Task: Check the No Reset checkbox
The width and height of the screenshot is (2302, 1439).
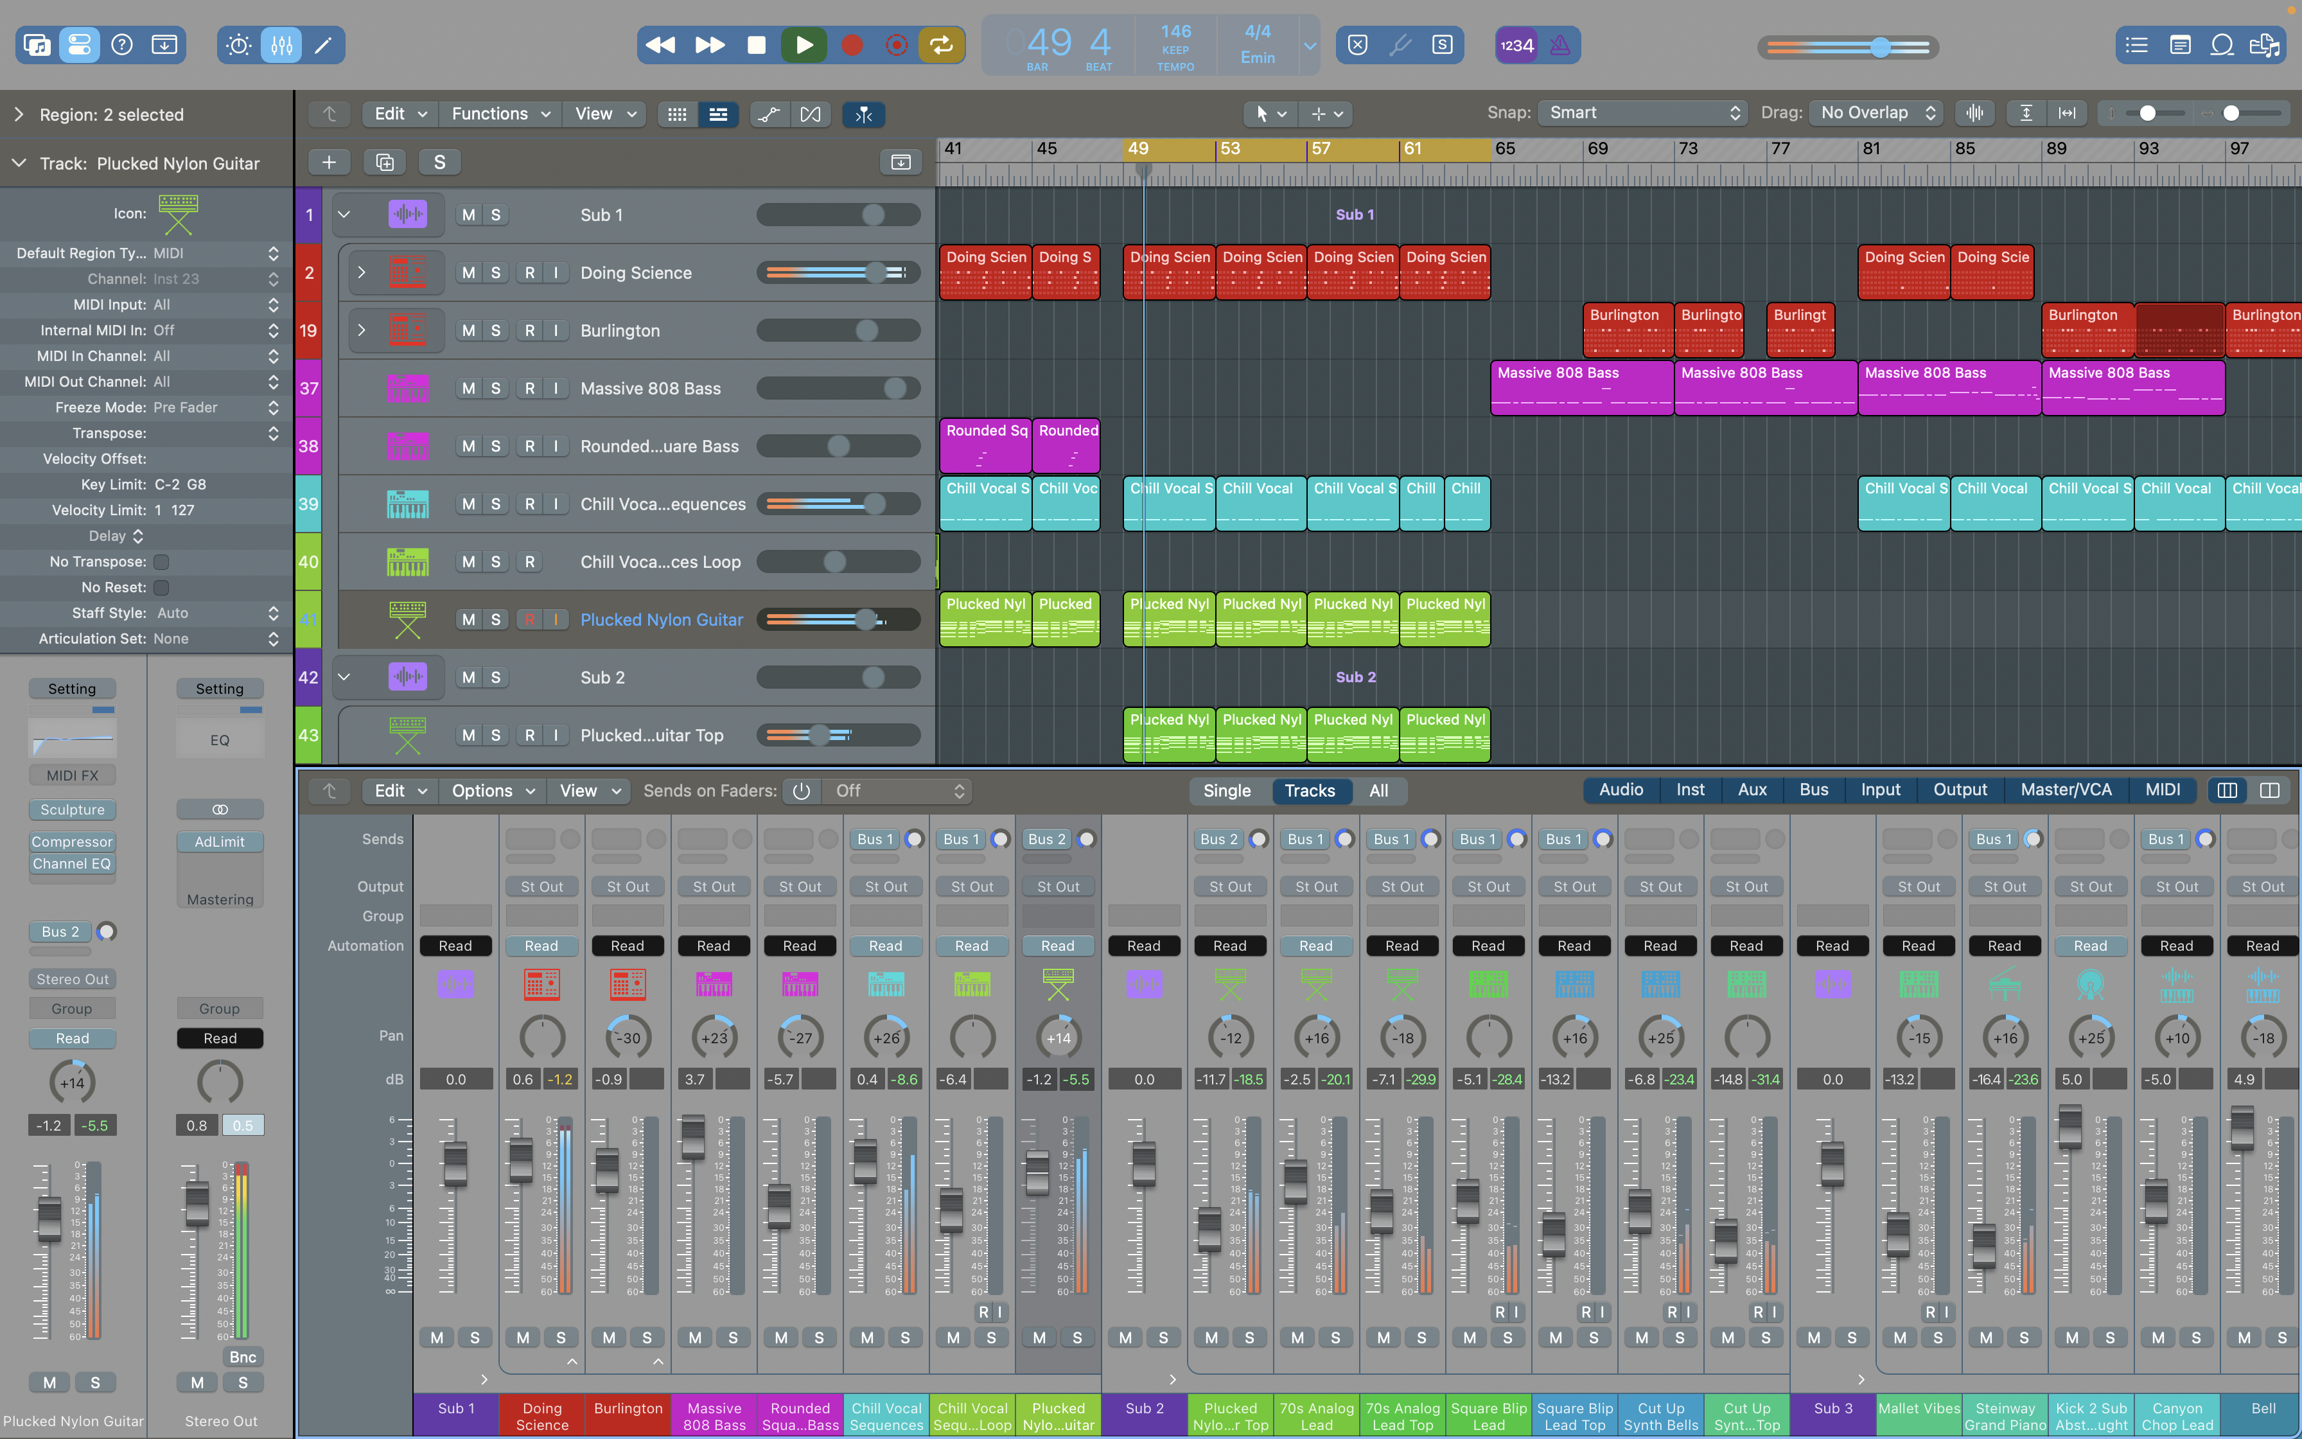Action: [162, 588]
